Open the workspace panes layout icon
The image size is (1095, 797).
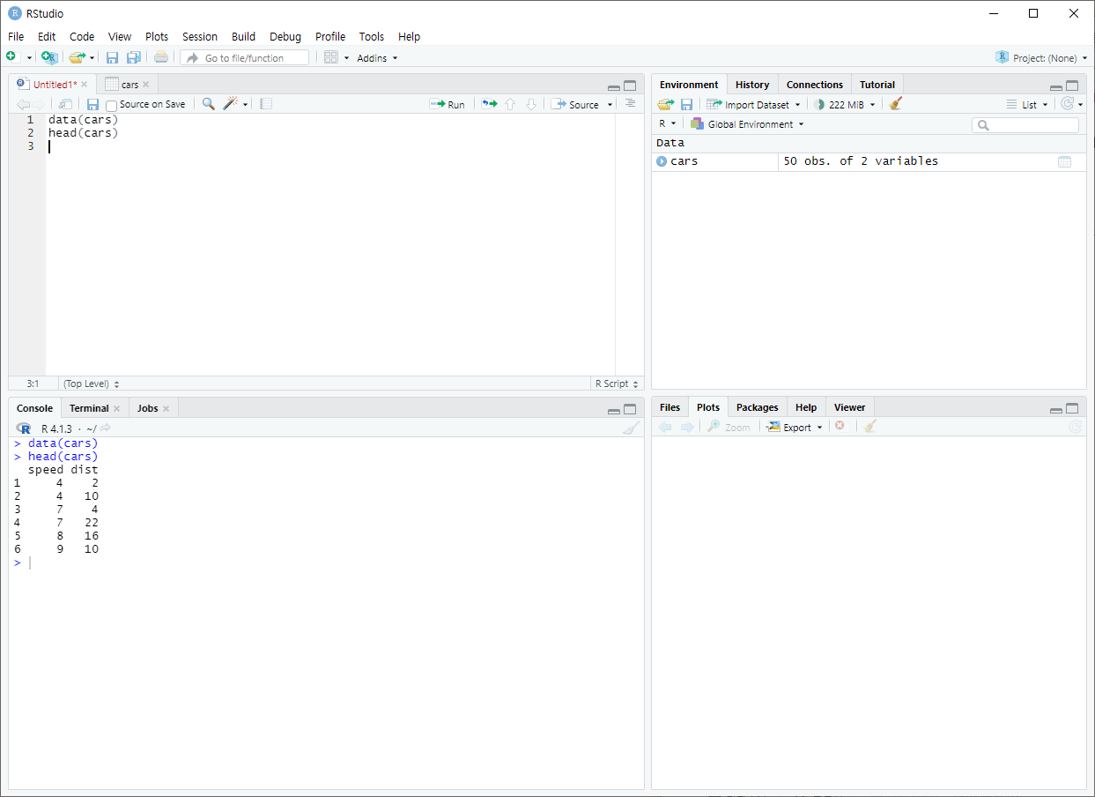pos(331,57)
